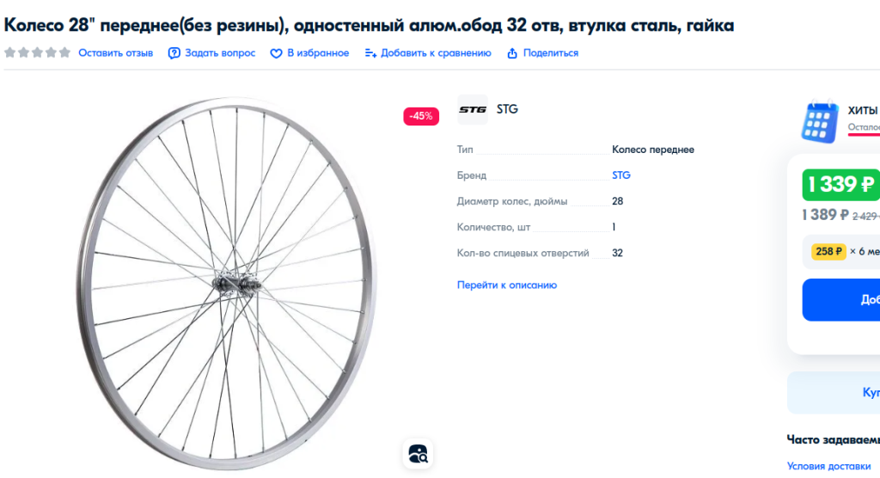Click the green 1 339 ₽ price tag
Viewport: 880px width, 478px height.
(840, 185)
